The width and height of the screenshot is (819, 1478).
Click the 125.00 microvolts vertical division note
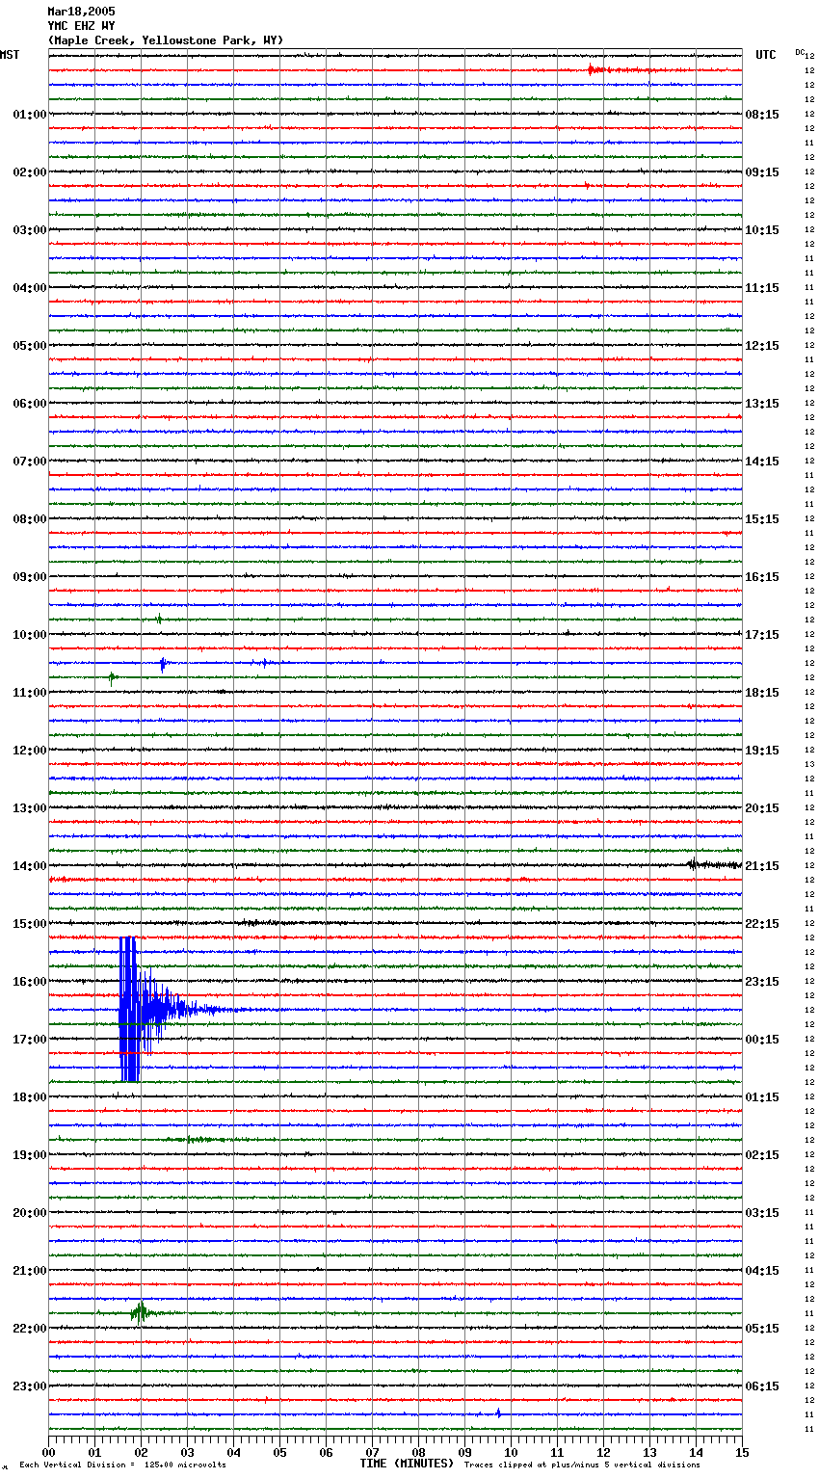click(x=123, y=1465)
